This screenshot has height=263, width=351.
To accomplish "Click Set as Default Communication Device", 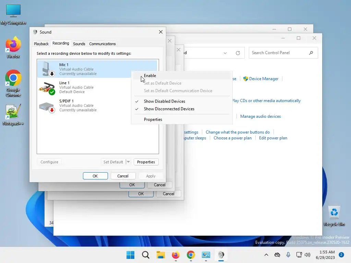I will [x=182, y=91].
